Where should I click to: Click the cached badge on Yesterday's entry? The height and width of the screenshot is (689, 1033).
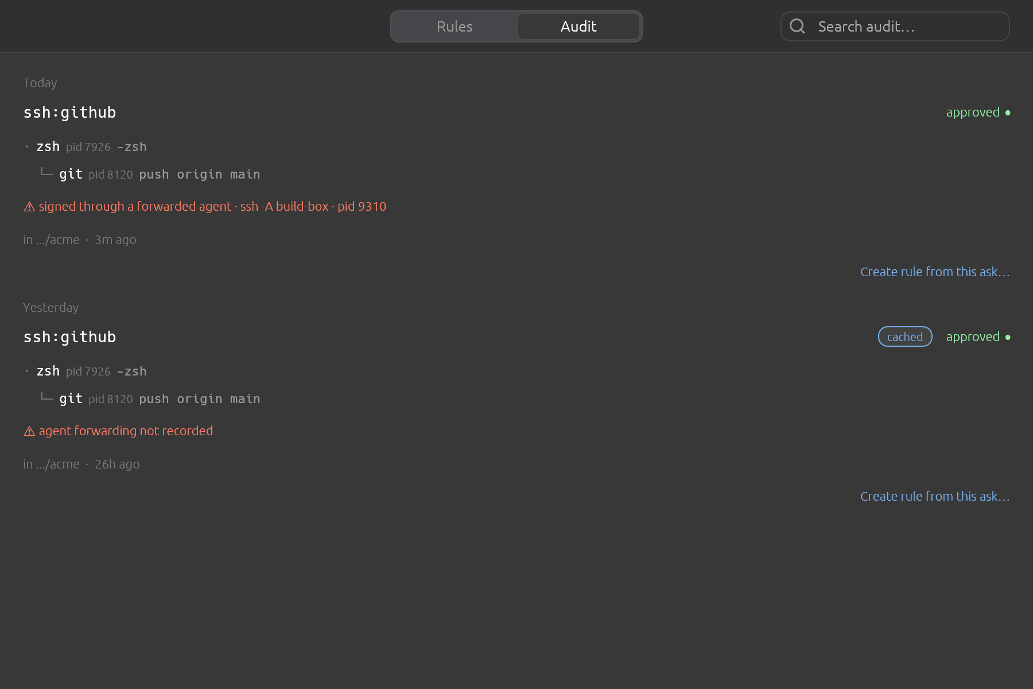click(x=905, y=336)
